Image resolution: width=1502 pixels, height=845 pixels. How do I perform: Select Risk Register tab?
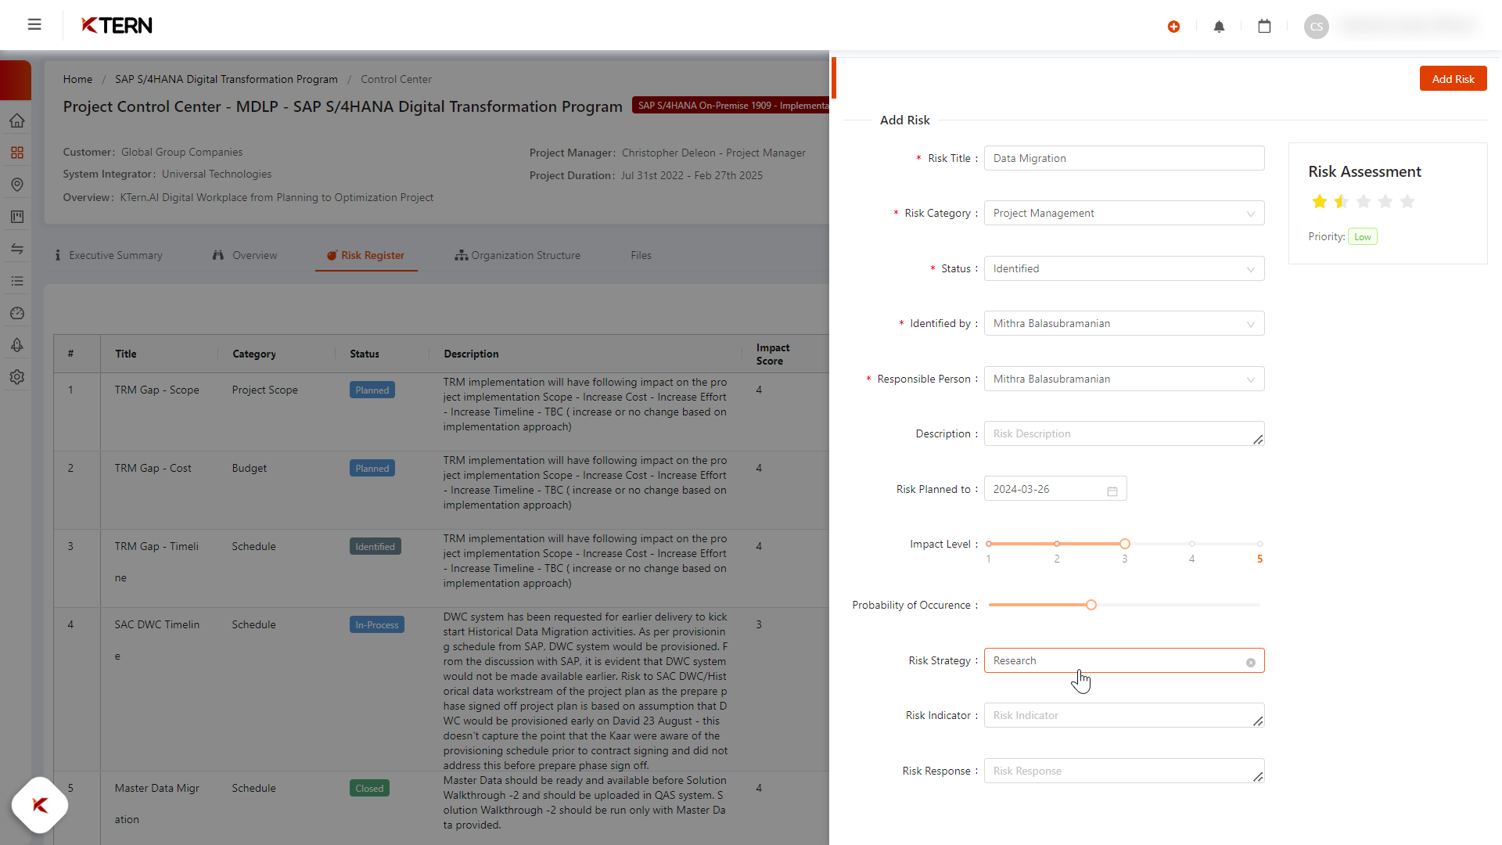point(365,256)
